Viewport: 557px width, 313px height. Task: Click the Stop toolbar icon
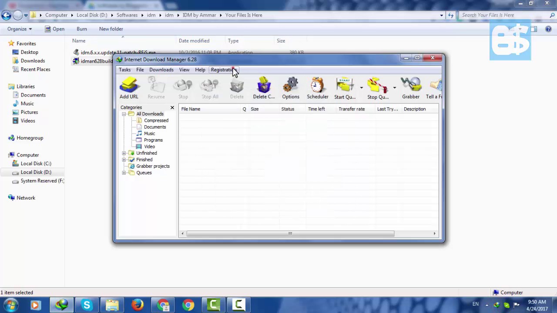click(183, 88)
